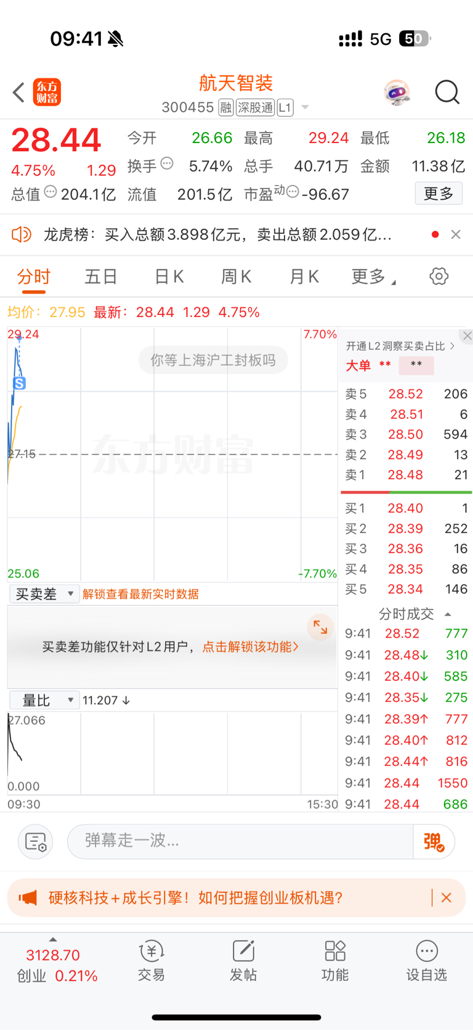Viewport: 473px width, 1030px height.
Task: Open 开通L2洞察买卖占比 chevron link
Action: coord(400,346)
